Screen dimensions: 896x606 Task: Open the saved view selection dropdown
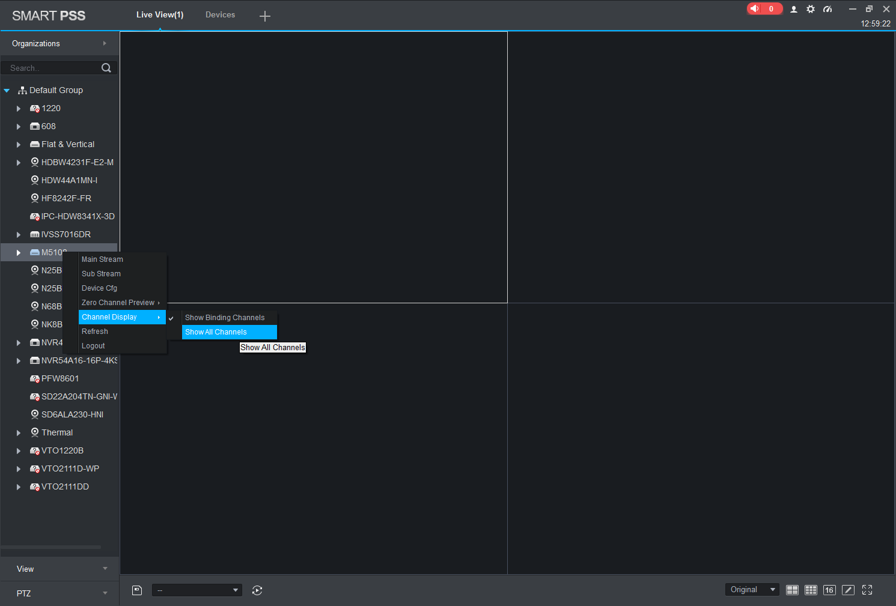(197, 590)
